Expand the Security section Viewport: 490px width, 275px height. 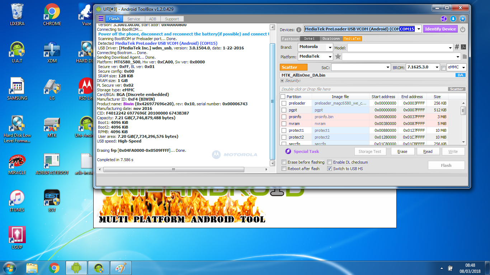[x=282, y=81]
